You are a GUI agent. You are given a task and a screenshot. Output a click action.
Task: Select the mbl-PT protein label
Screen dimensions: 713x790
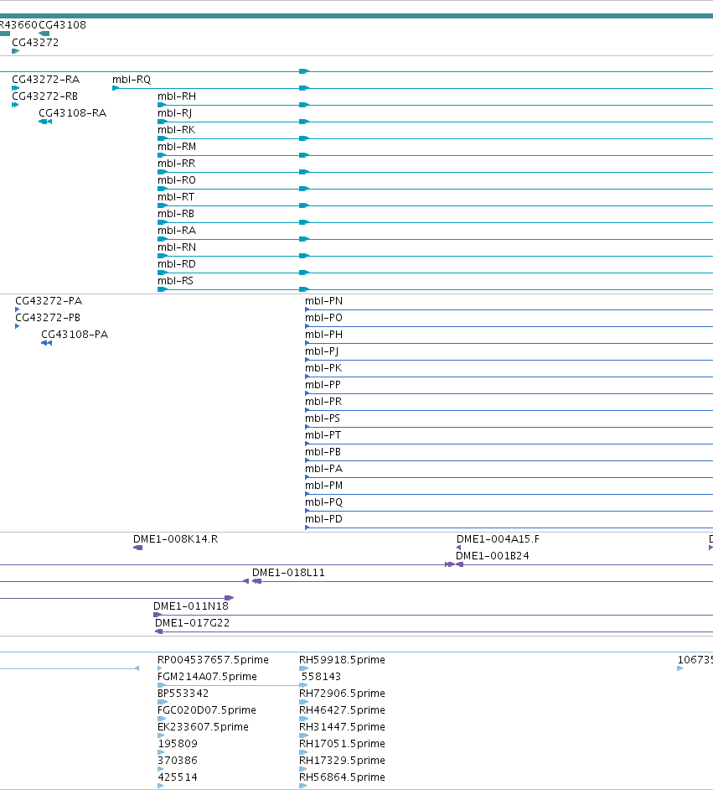point(323,434)
